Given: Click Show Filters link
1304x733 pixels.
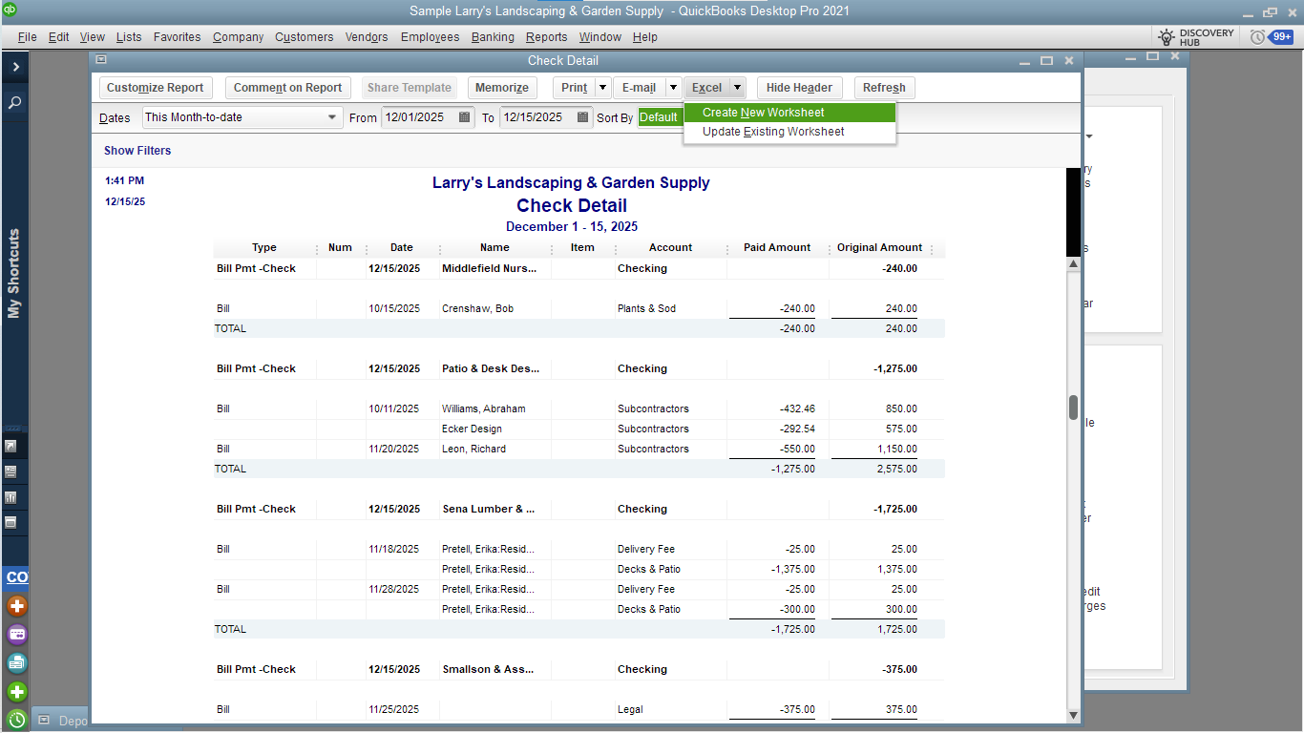Looking at the screenshot, I should click(137, 151).
